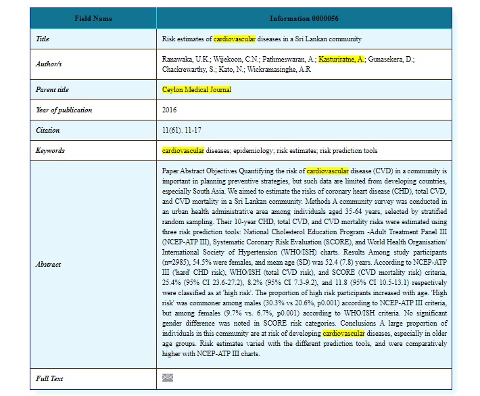Select the 'Title' field label
This screenshot has width=480, height=396.
(x=42, y=39)
